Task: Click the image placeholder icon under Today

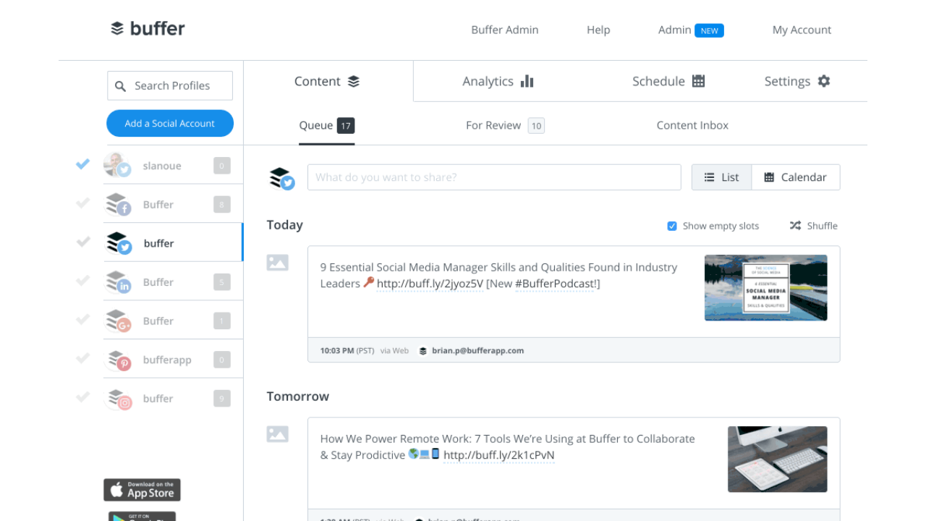Action: 278,263
